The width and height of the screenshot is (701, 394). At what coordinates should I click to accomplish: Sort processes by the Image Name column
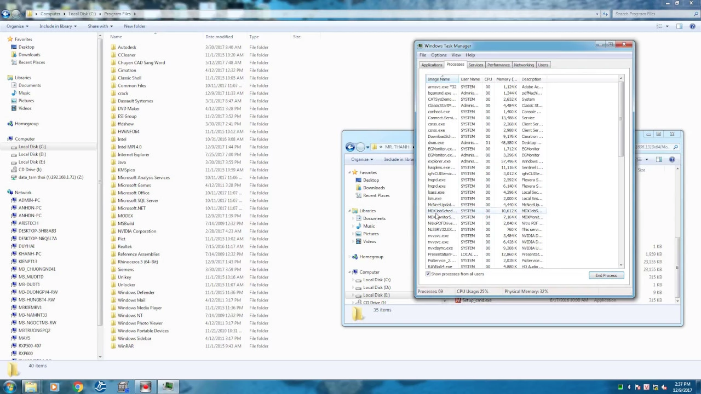click(443, 79)
